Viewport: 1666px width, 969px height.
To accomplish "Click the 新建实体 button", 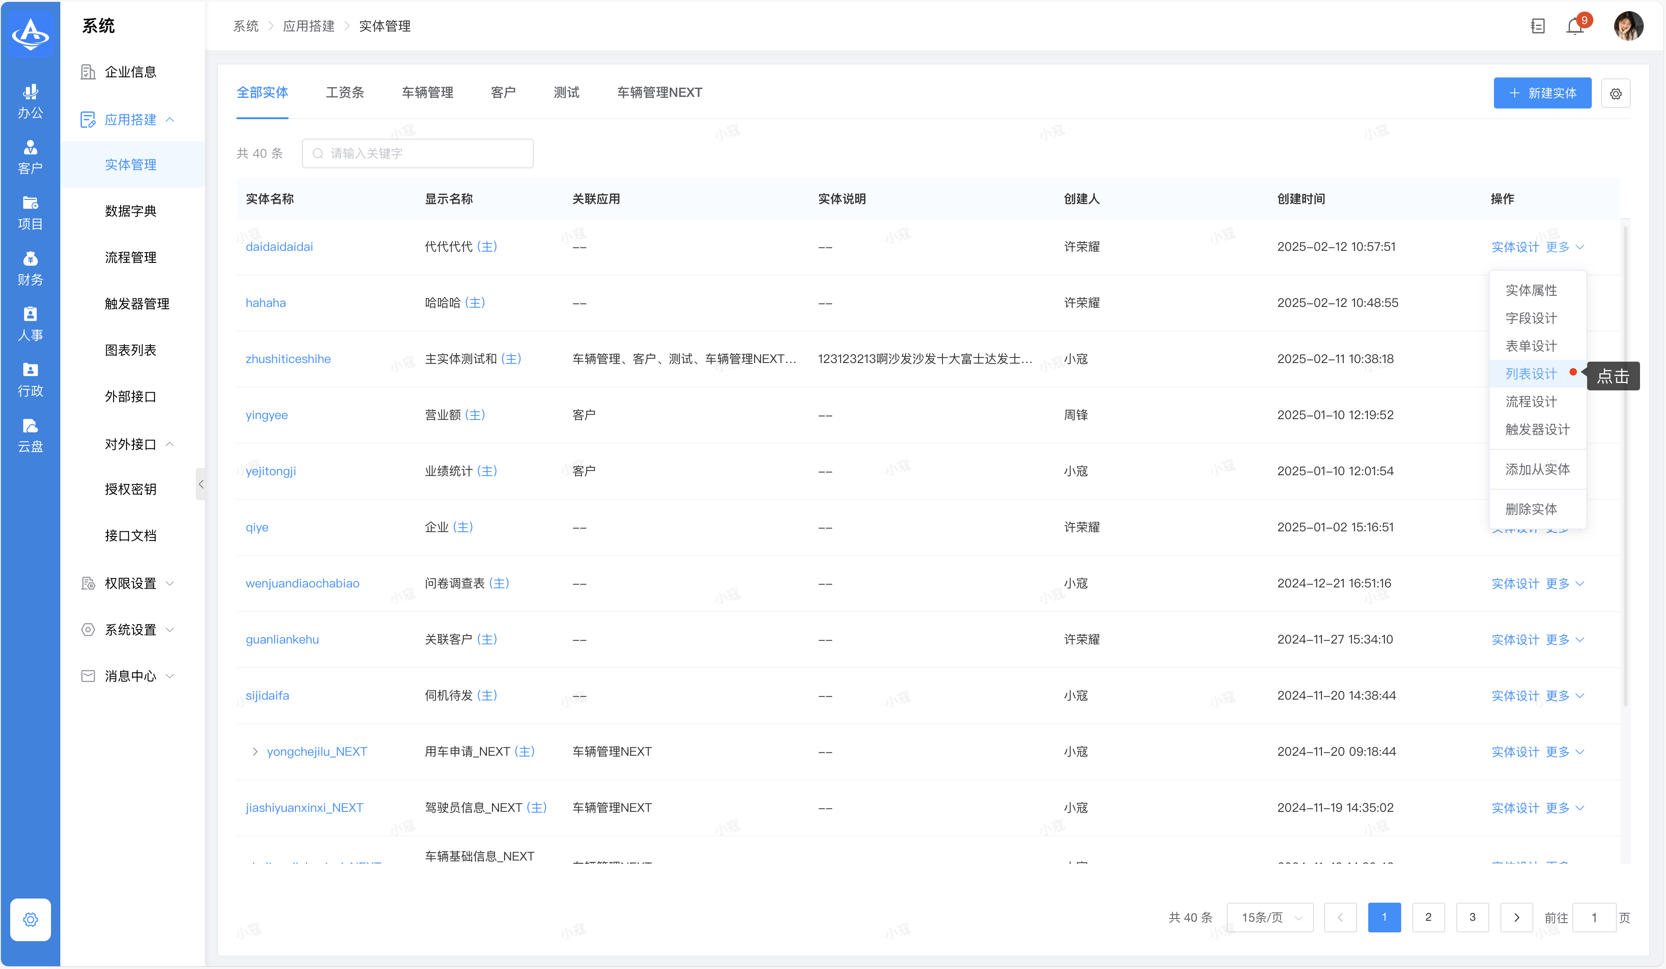I will click(1542, 93).
